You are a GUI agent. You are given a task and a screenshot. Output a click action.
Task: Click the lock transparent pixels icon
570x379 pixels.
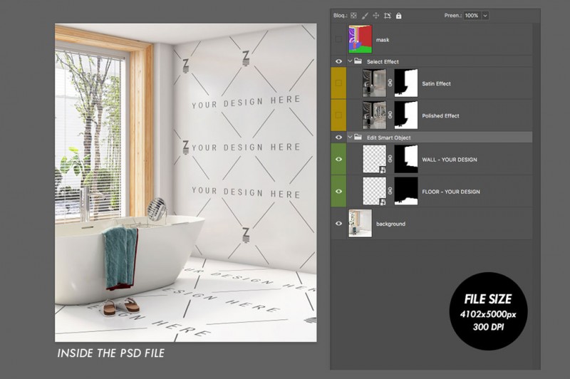coord(353,15)
